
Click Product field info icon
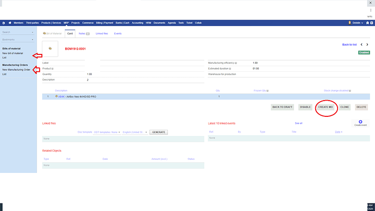click(x=52, y=69)
